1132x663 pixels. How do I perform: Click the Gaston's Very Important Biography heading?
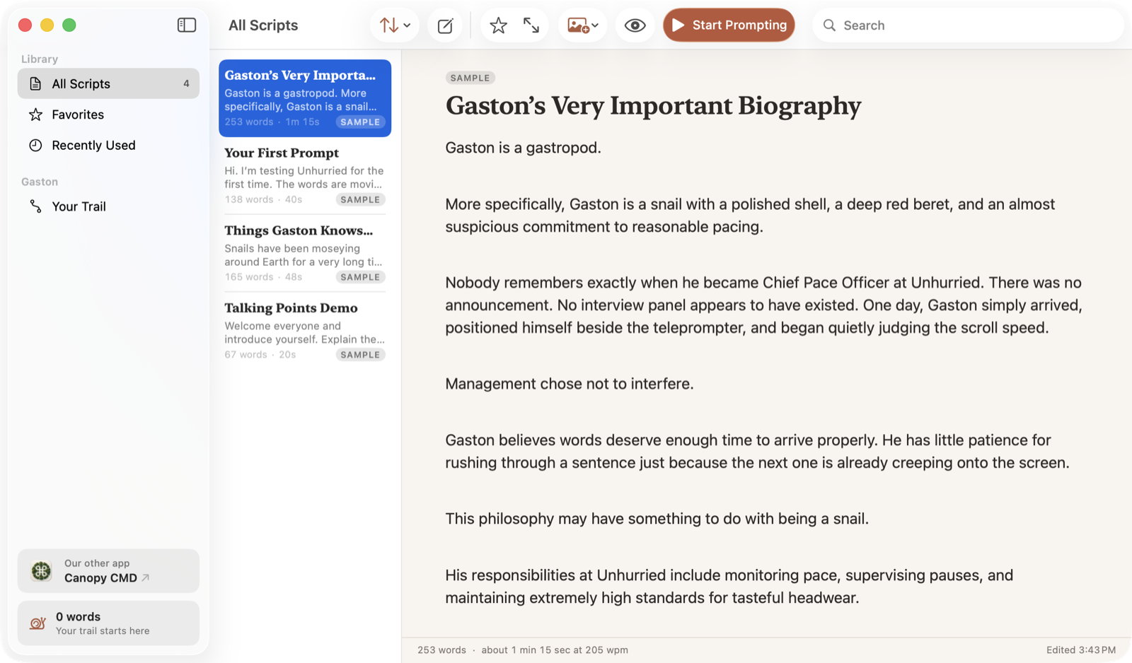653,106
